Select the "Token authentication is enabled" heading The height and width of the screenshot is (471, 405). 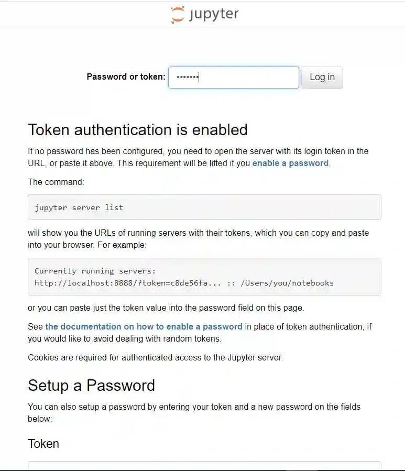pos(137,129)
